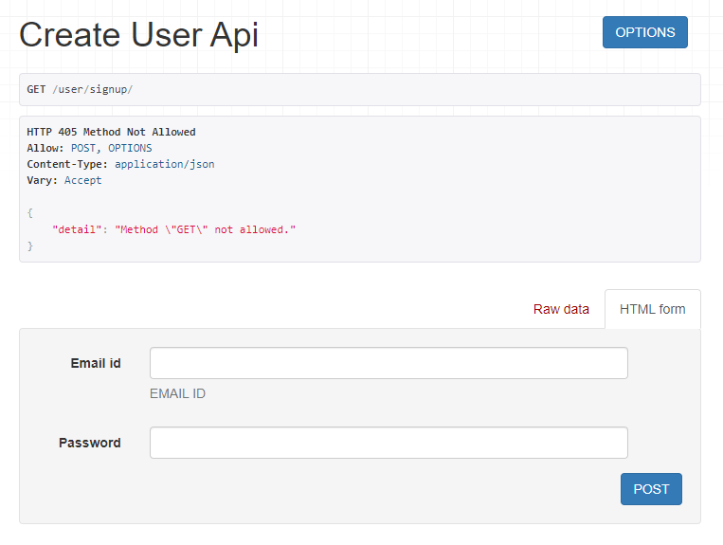
Task: Click the Email id field label
Action: [x=96, y=363]
